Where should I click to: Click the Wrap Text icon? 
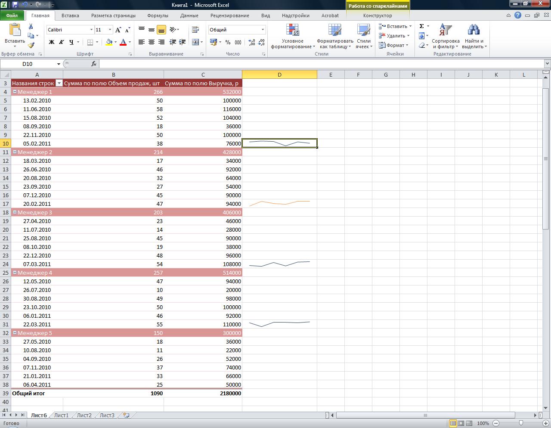[x=195, y=30]
